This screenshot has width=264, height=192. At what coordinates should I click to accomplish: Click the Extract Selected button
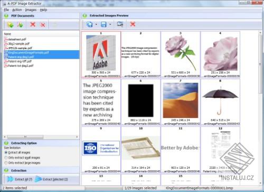[x=51, y=179]
